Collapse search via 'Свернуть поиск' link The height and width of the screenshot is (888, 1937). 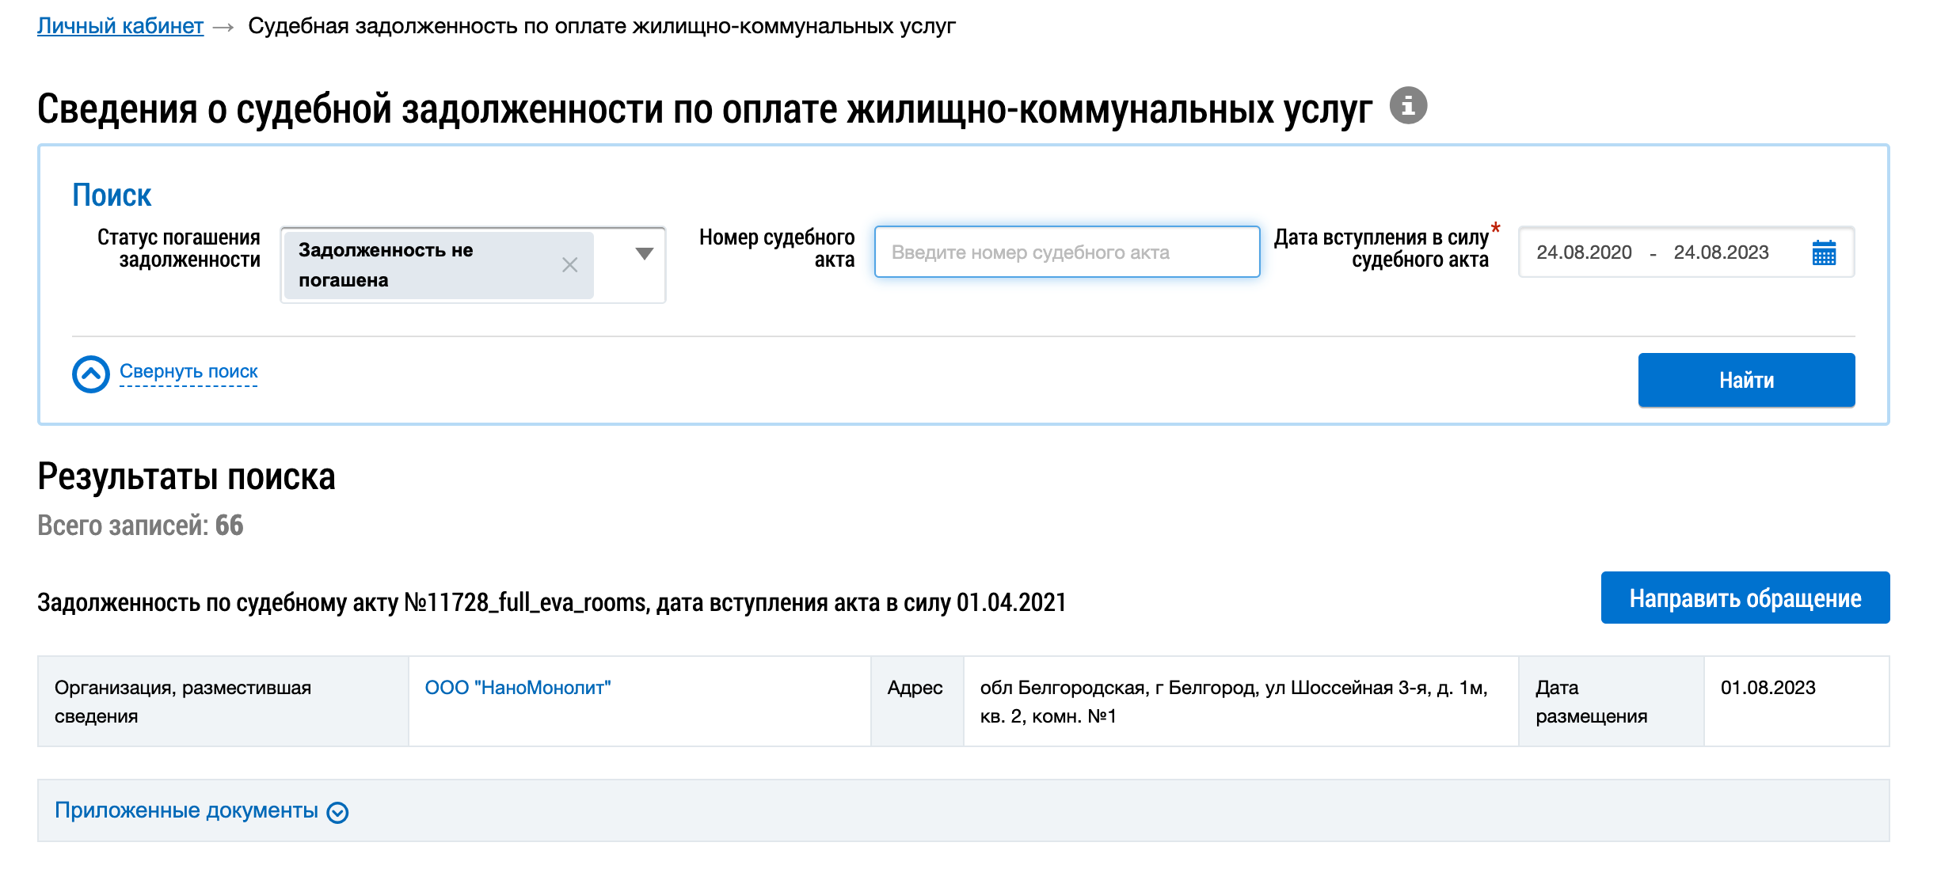click(188, 371)
